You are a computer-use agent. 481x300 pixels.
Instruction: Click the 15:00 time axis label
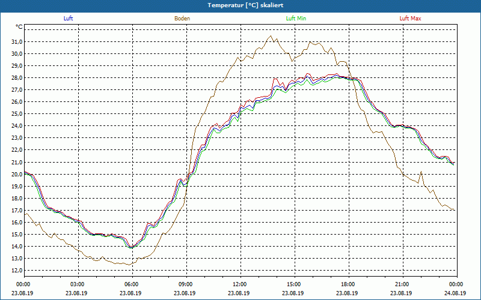tap(293, 284)
